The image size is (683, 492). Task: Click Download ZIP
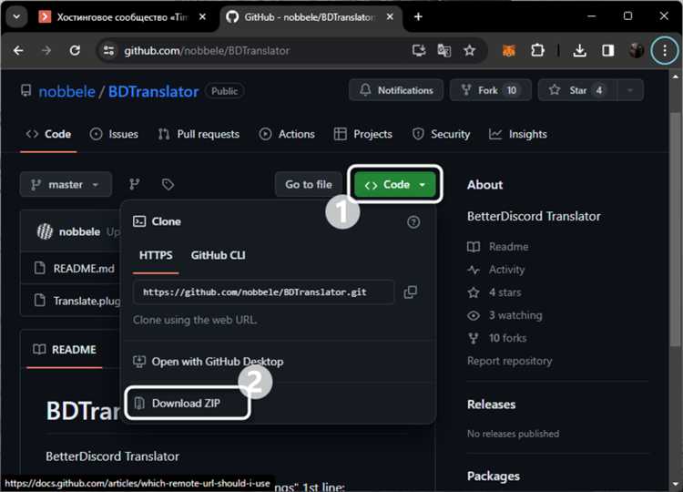point(186,403)
